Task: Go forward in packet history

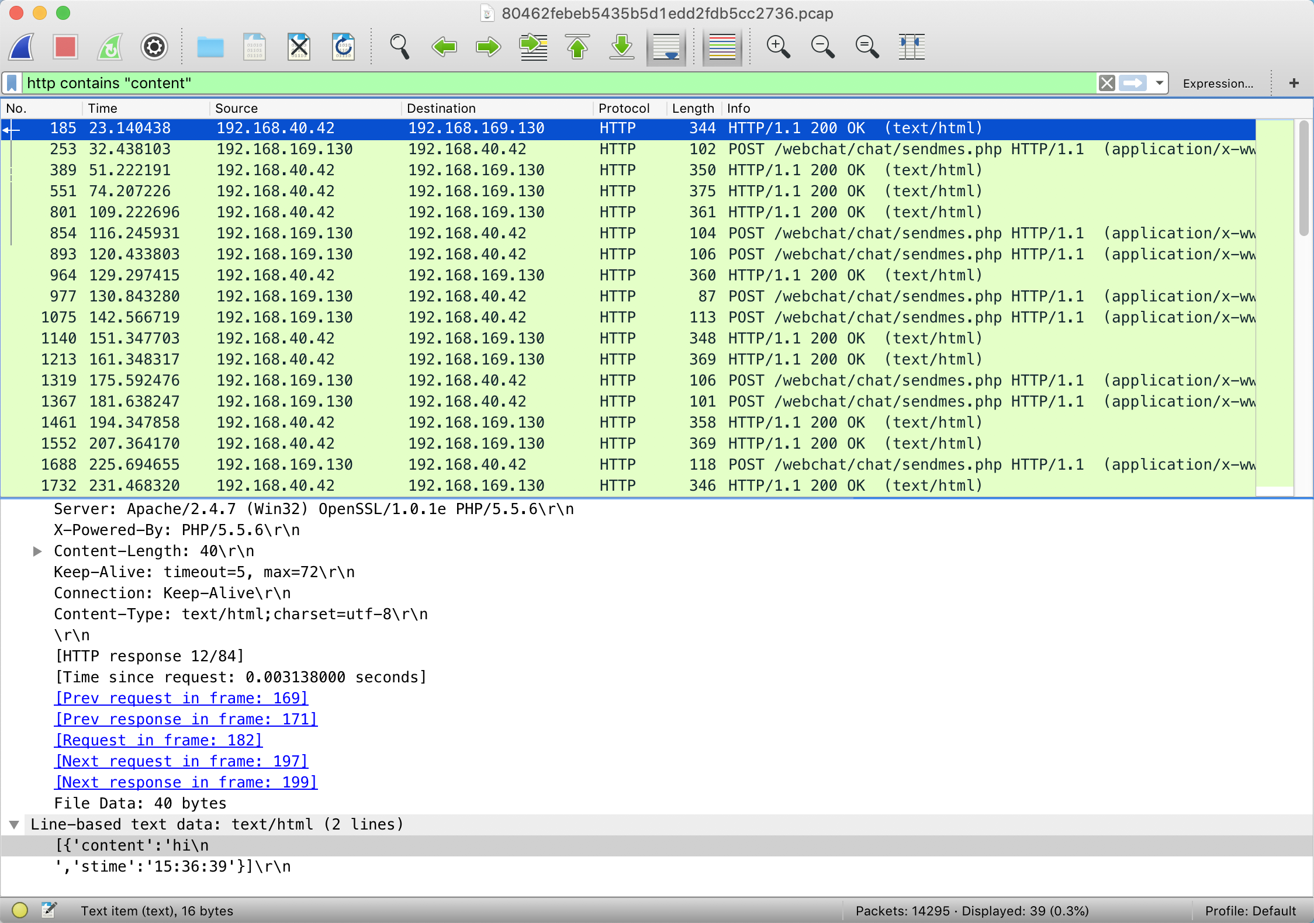Action: tap(489, 47)
